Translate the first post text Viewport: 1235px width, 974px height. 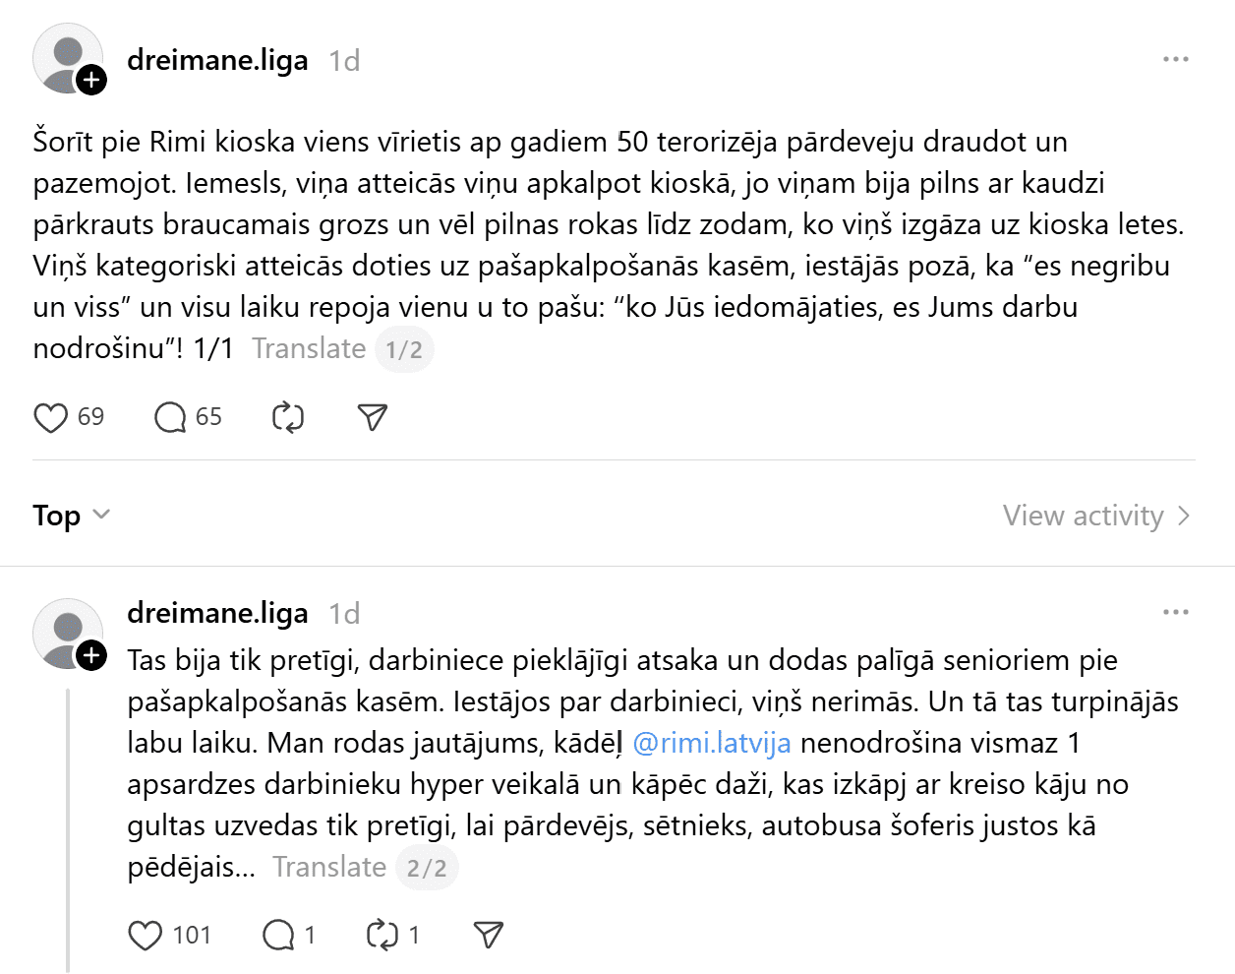pyautogui.click(x=309, y=349)
